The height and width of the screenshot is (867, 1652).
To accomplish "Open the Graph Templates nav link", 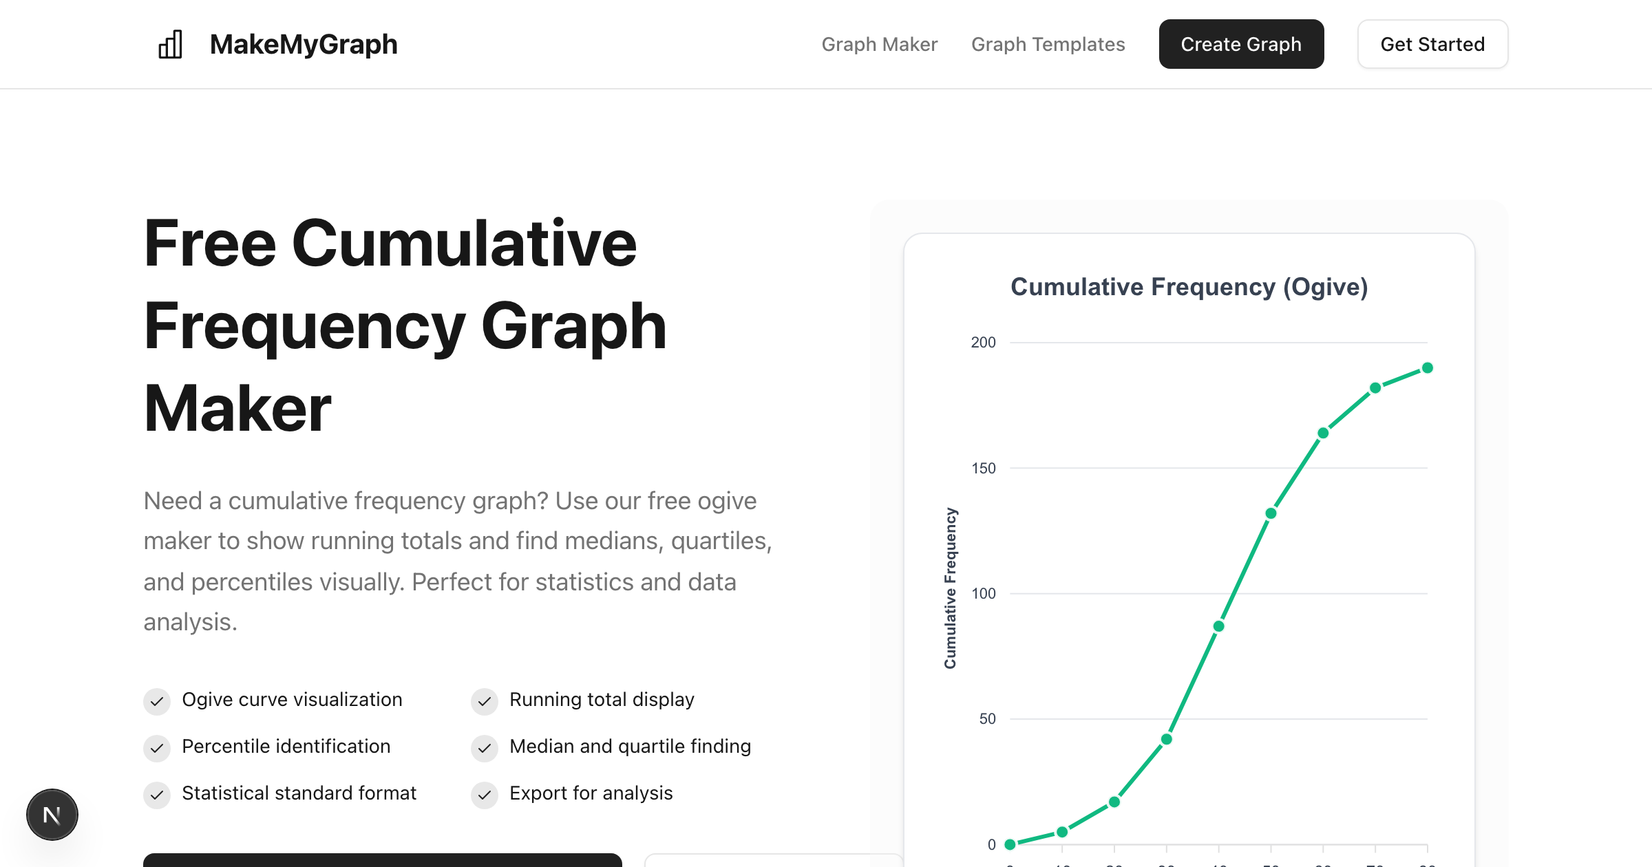I will pos(1048,45).
